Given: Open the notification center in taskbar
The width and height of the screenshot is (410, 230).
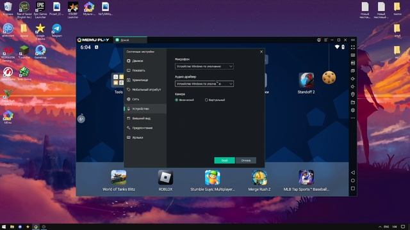Looking at the screenshot, I should tap(403, 227).
